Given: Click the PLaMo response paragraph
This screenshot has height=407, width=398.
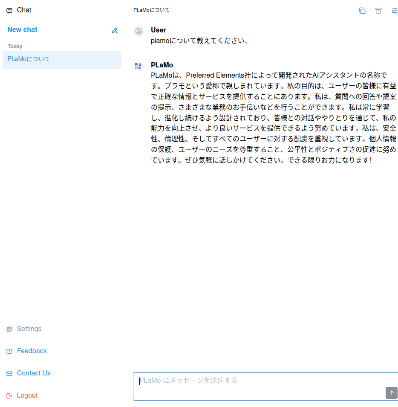Looking at the screenshot, I should [274, 118].
